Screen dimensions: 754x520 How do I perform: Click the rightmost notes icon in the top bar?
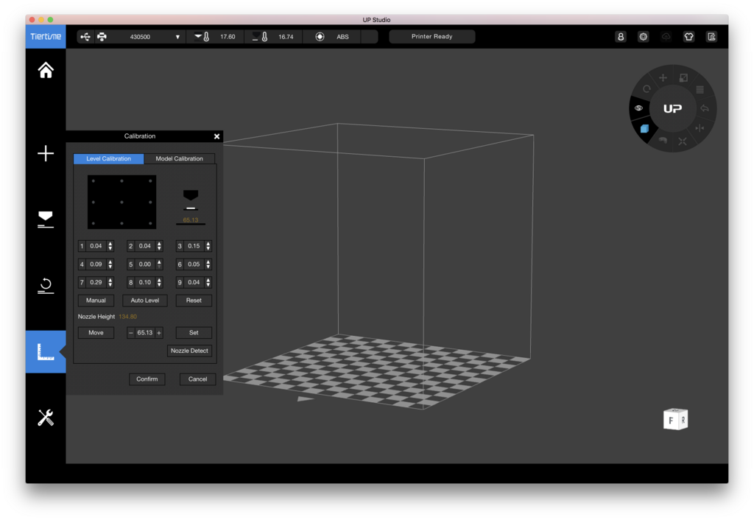point(712,37)
